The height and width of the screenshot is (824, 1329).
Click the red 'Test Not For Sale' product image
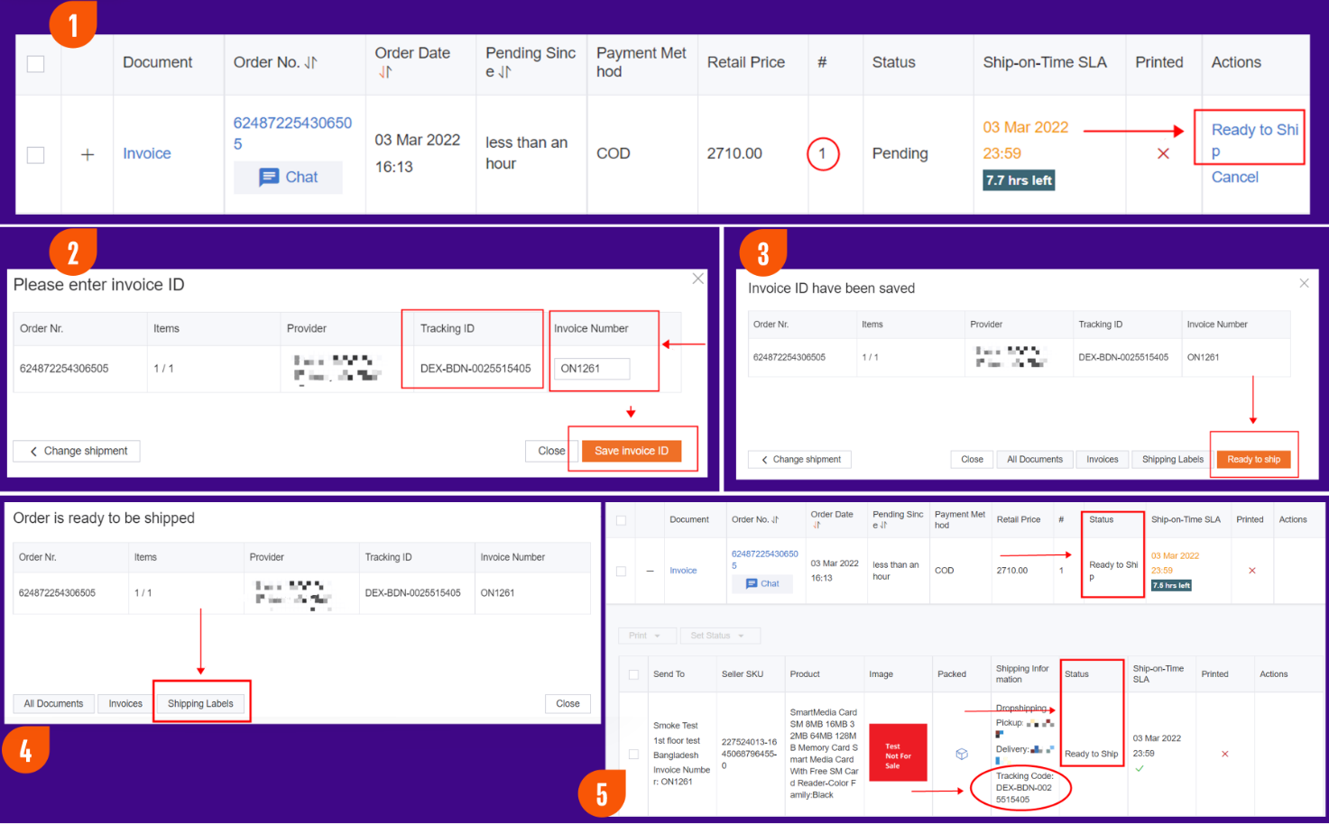click(x=898, y=753)
